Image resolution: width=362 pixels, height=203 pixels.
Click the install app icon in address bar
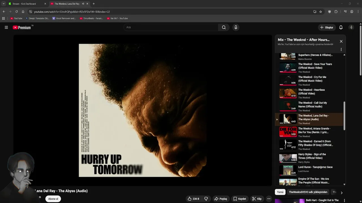coord(315,12)
